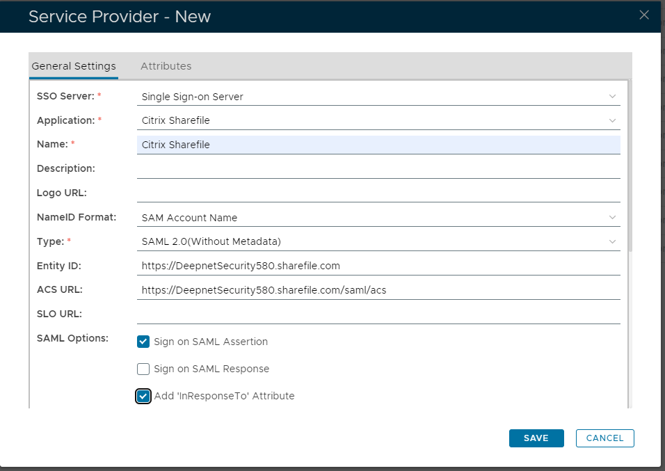Focus the Description input field
This screenshot has width=665, height=471.
tap(378, 168)
